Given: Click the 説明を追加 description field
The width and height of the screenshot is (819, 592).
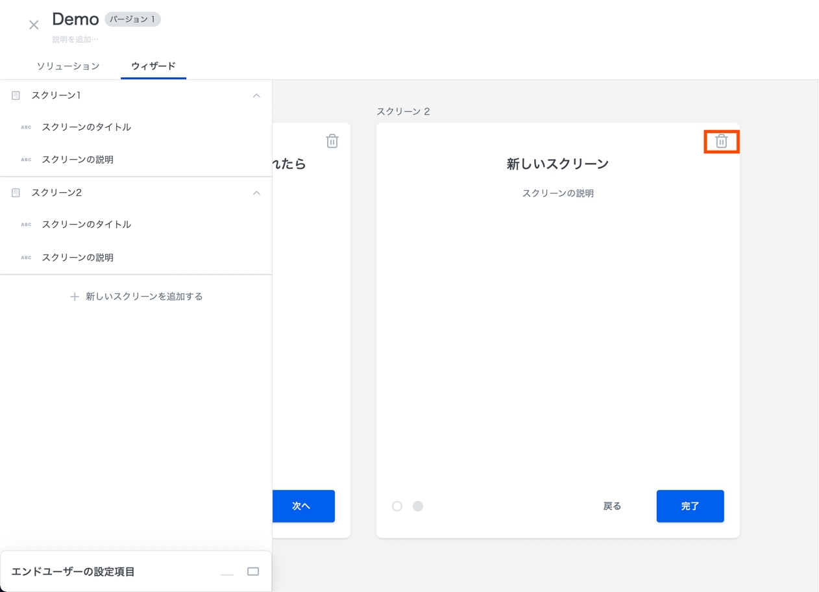Looking at the screenshot, I should (x=76, y=40).
